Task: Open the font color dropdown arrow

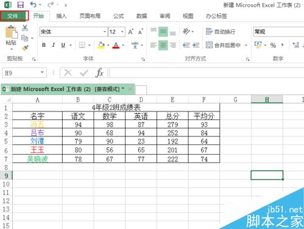Action: coord(123,45)
